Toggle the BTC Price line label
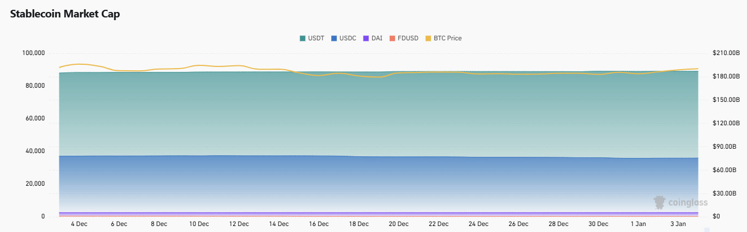Screen dimensions: 747x232 pyautogui.click(x=447, y=38)
